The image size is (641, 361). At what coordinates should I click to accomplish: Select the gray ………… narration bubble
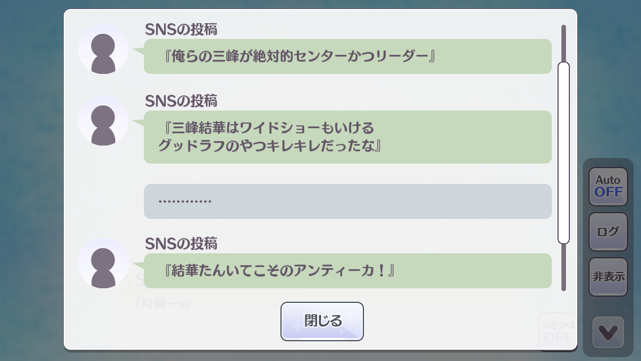(348, 201)
